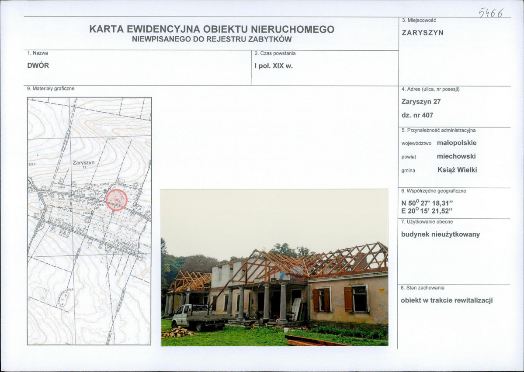
Task: Click the longitude 'E 20° 15' 21,52"'
Action: pos(427,211)
